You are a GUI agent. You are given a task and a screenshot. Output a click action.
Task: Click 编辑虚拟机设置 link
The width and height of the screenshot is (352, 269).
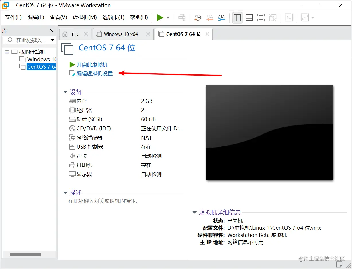click(x=95, y=74)
